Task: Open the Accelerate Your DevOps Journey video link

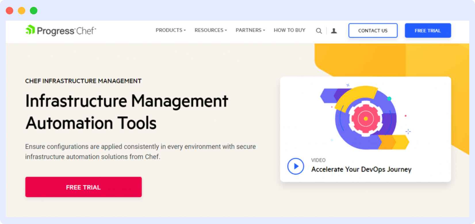Action: pos(361,170)
